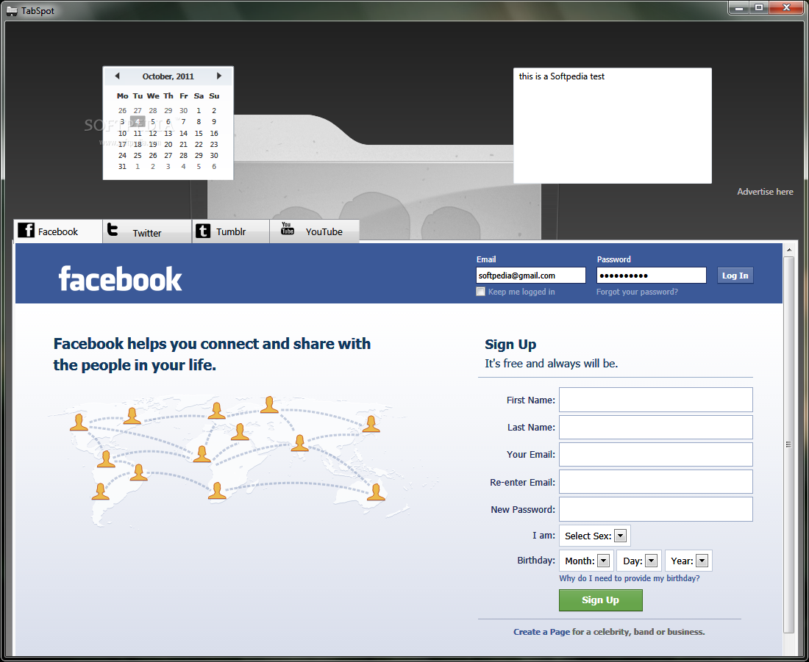This screenshot has width=809, height=662.
Task: Focus the First Name field
Action: pos(656,400)
